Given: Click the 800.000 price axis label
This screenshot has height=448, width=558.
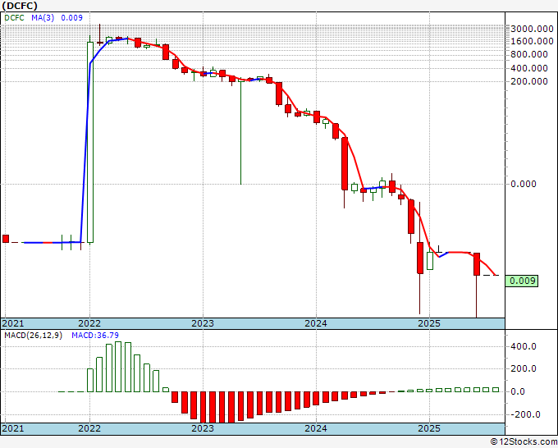Looking at the screenshot, I should pyautogui.click(x=529, y=54).
